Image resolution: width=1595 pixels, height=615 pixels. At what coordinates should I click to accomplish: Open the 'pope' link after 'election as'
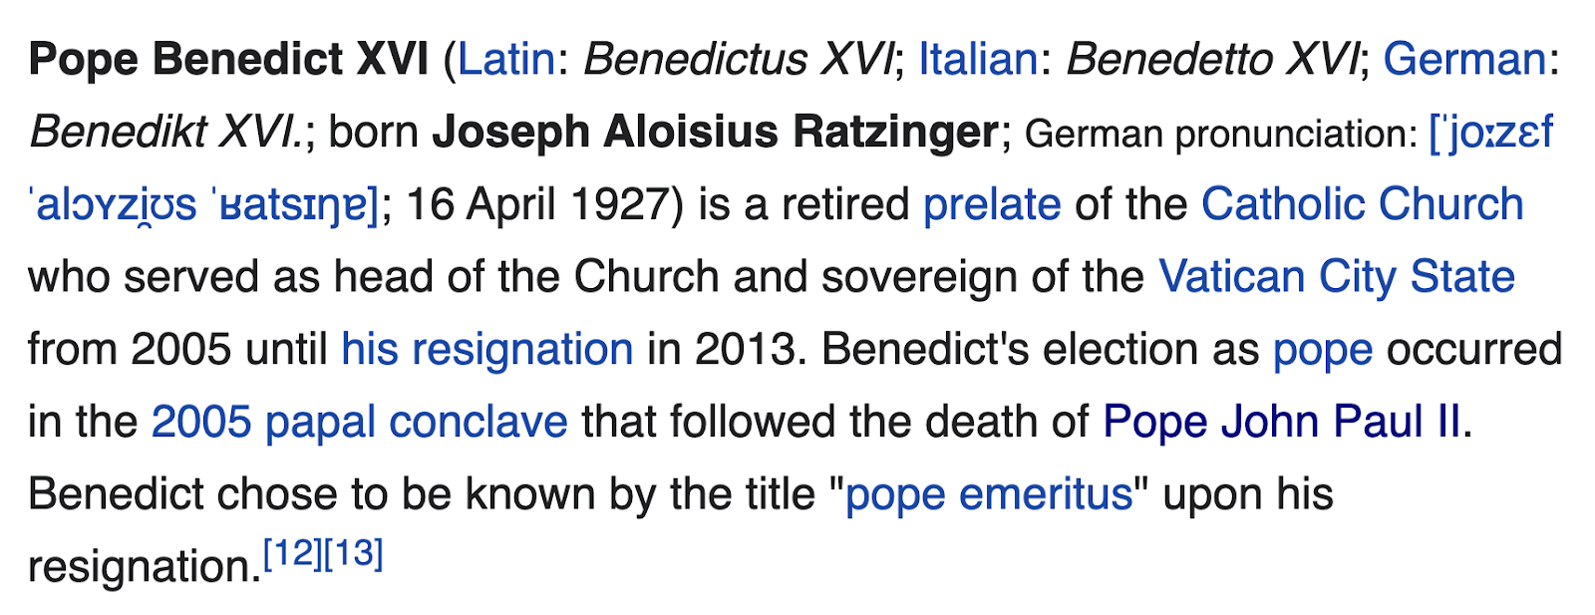coord(1323,350)
